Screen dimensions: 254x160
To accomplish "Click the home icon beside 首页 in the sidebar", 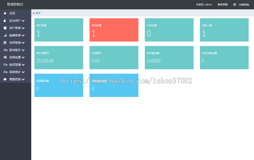I will [5, 13].
